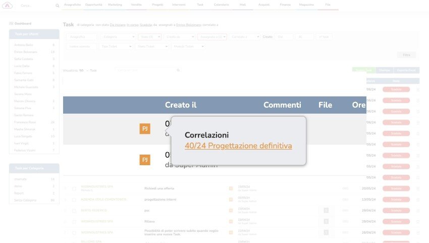Open row menu for 'Richiedi una offerta' task

(x=418, y=188)
